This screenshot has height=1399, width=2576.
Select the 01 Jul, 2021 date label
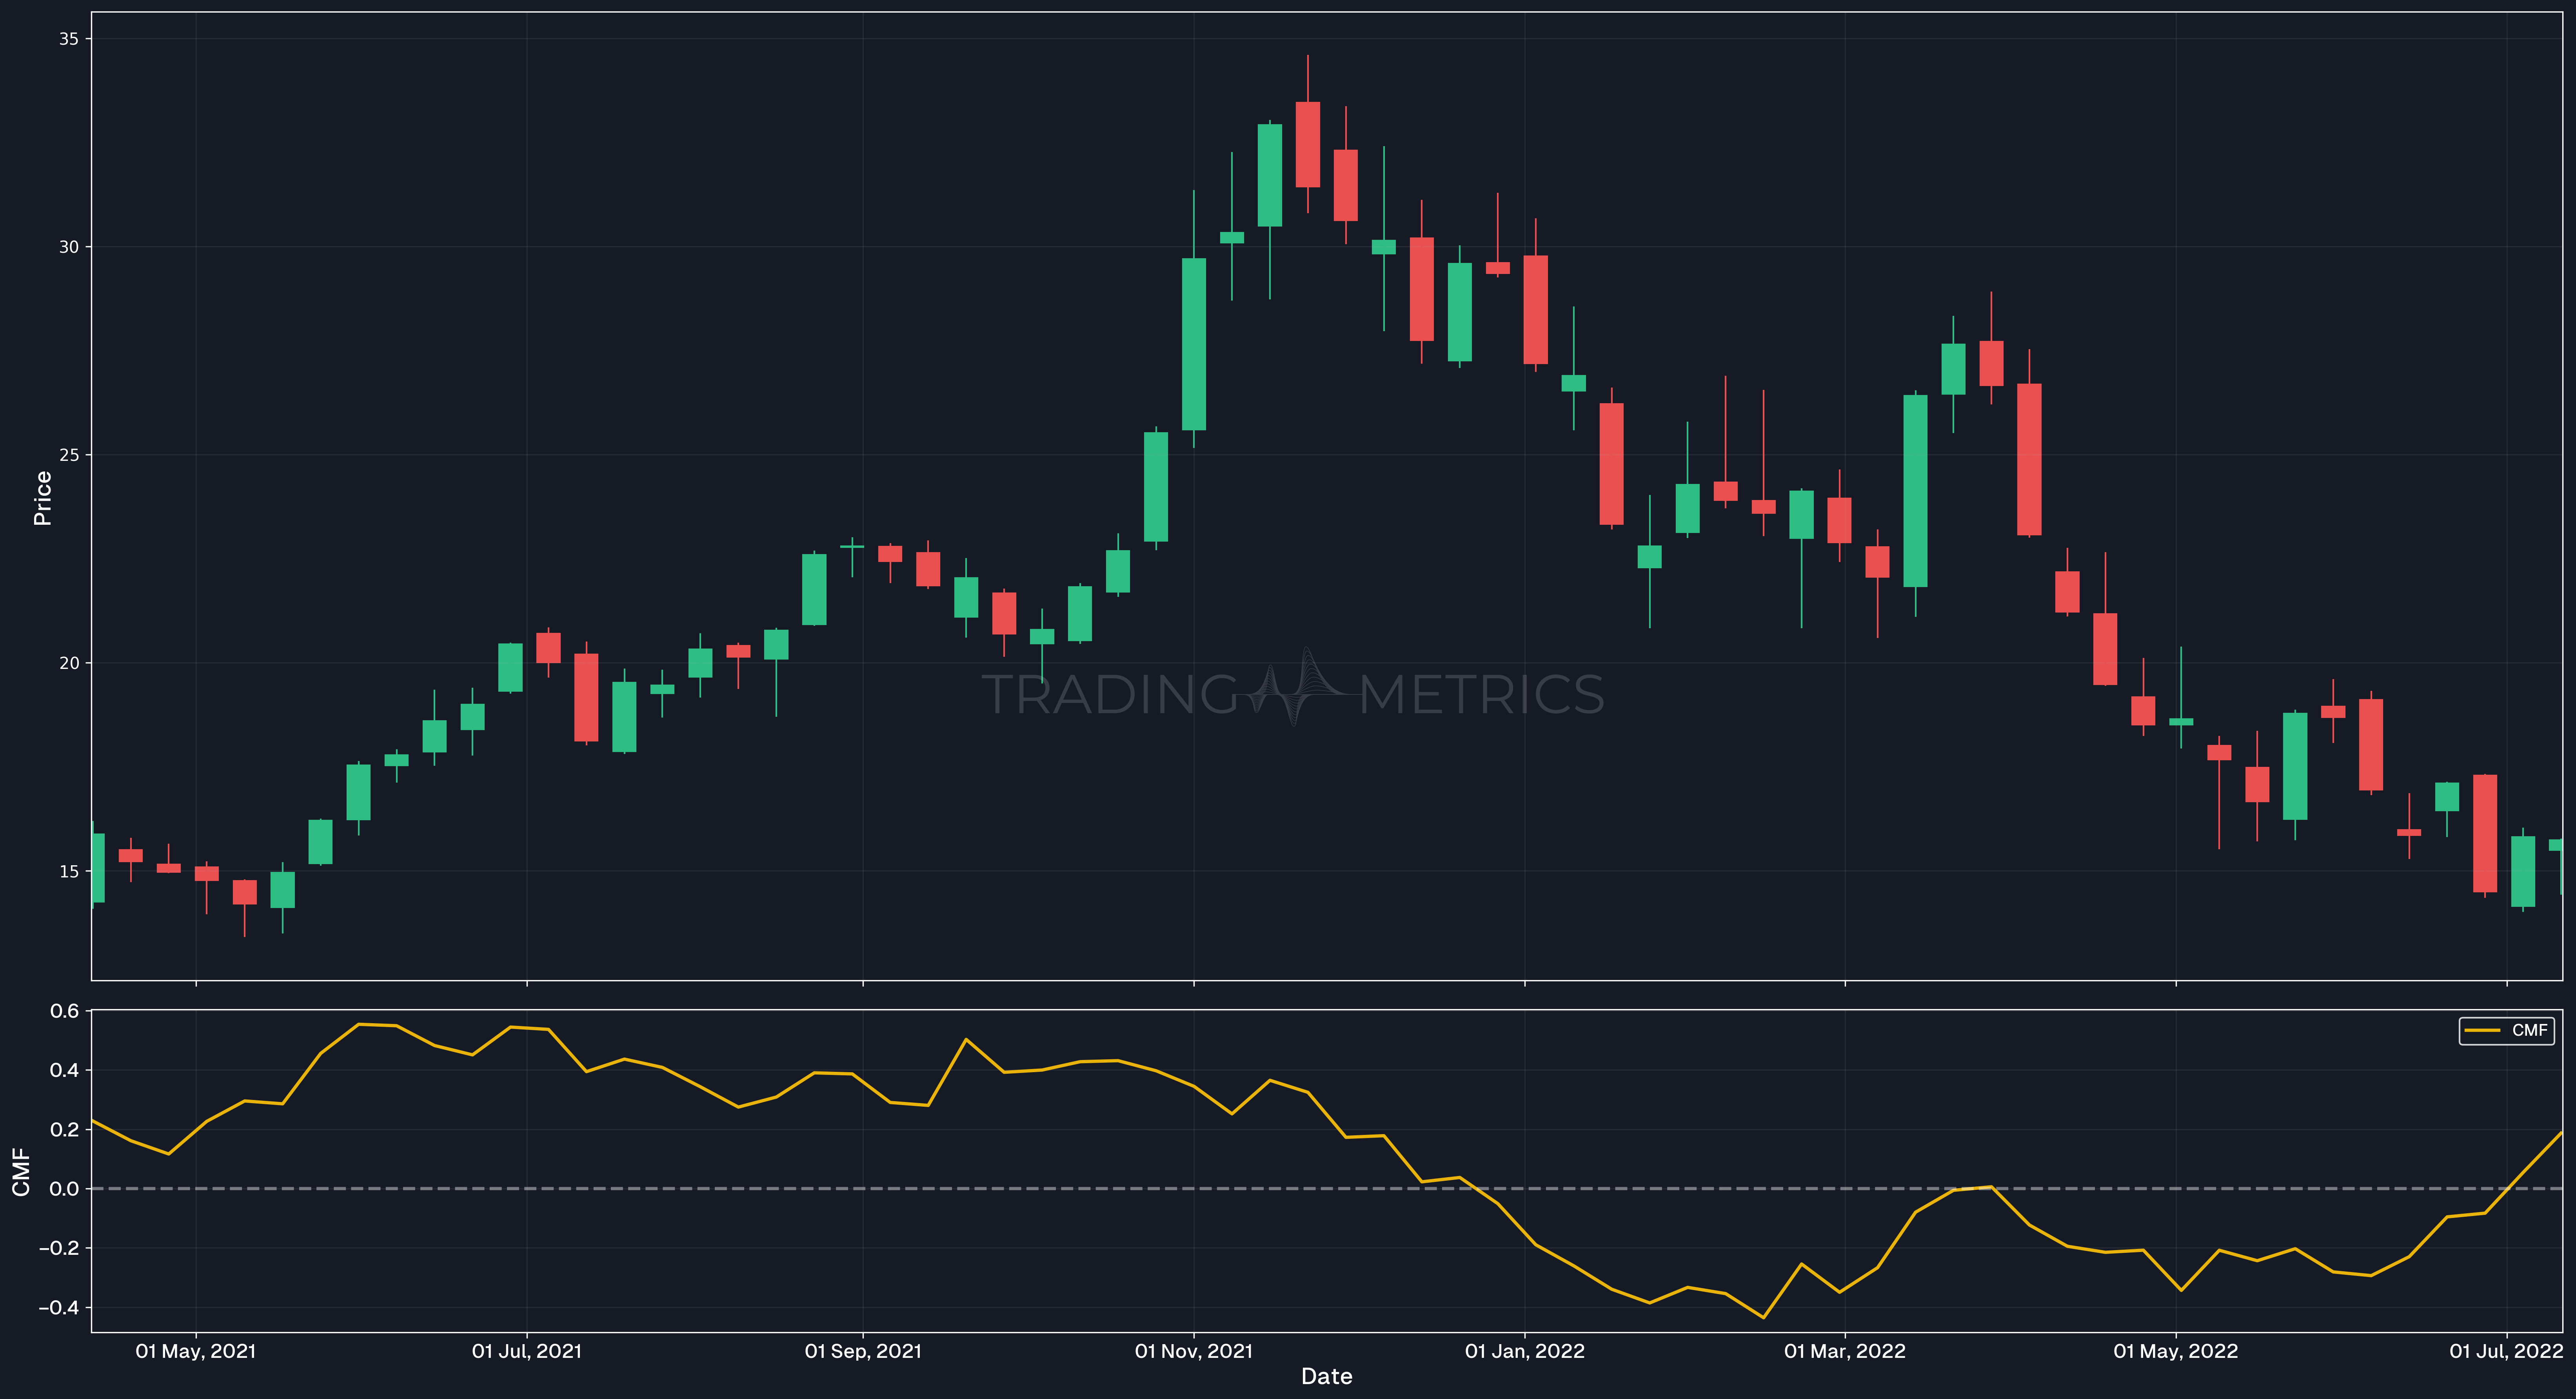tap(527, 1351)
